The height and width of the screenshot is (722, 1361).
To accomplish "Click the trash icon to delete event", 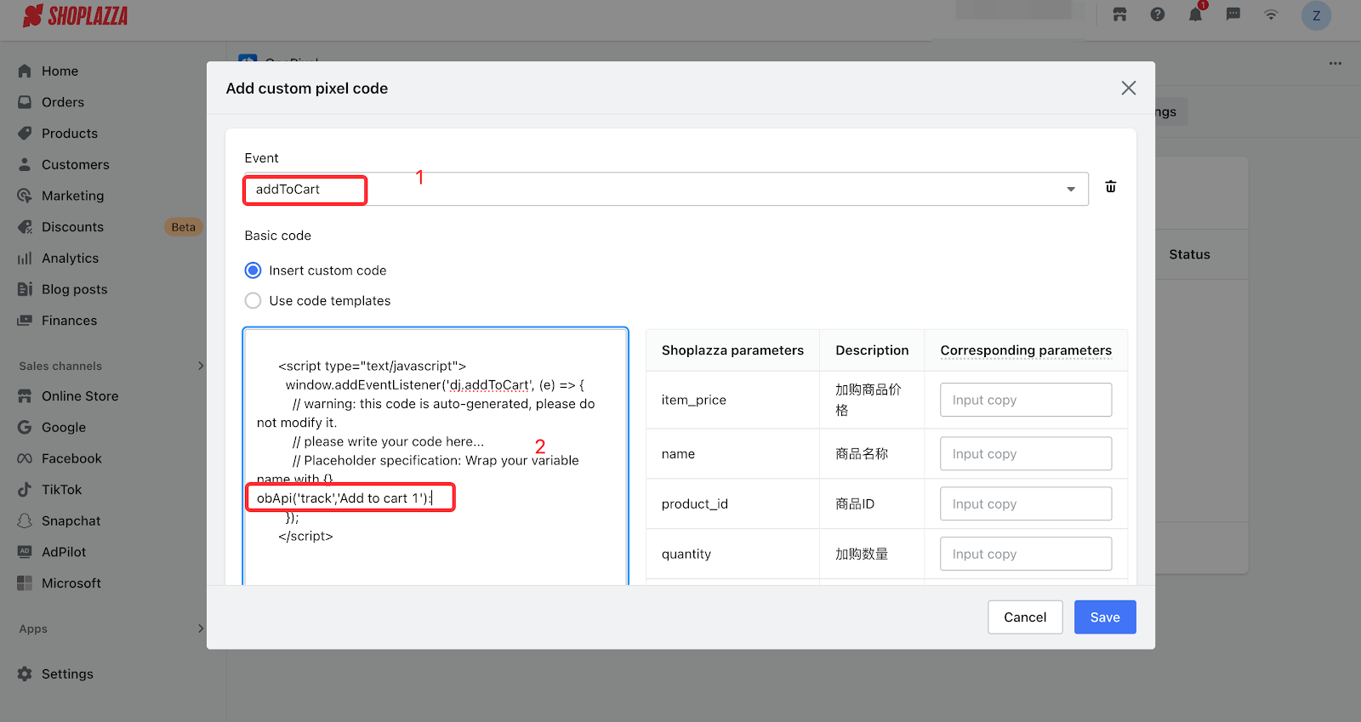I will [x=1110, y=187].
